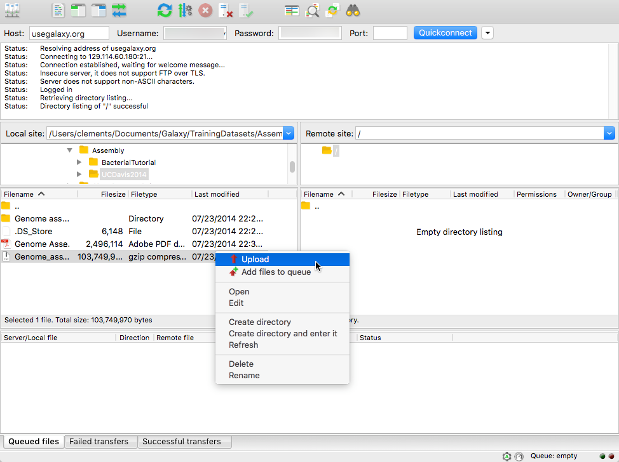Disconnect from server icon

click(226, 11)
